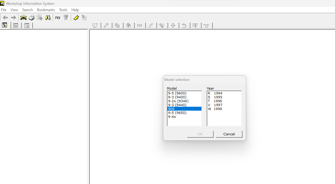This screenshot has width=335, height=184.
Task: Switch to the tree structure tab
Action: (x=5, y=26)
